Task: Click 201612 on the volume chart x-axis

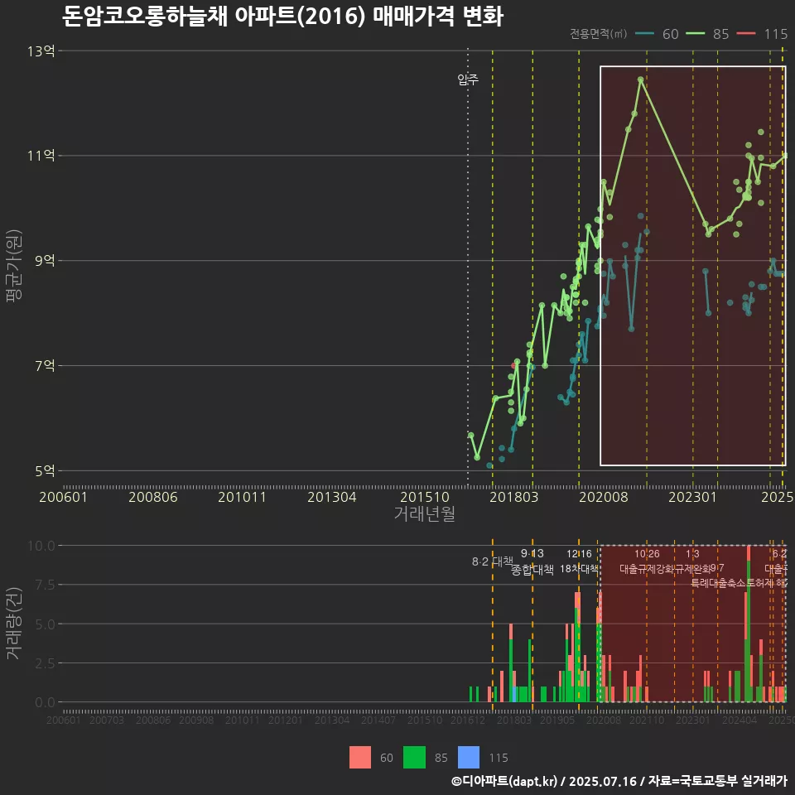Action: click(467, 720)
